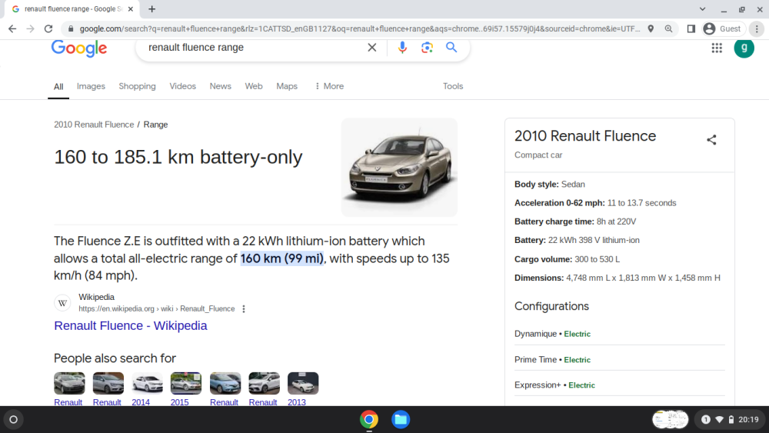
Task: Open Chrome's three-dot menu
Action: [x=757, y=29]
